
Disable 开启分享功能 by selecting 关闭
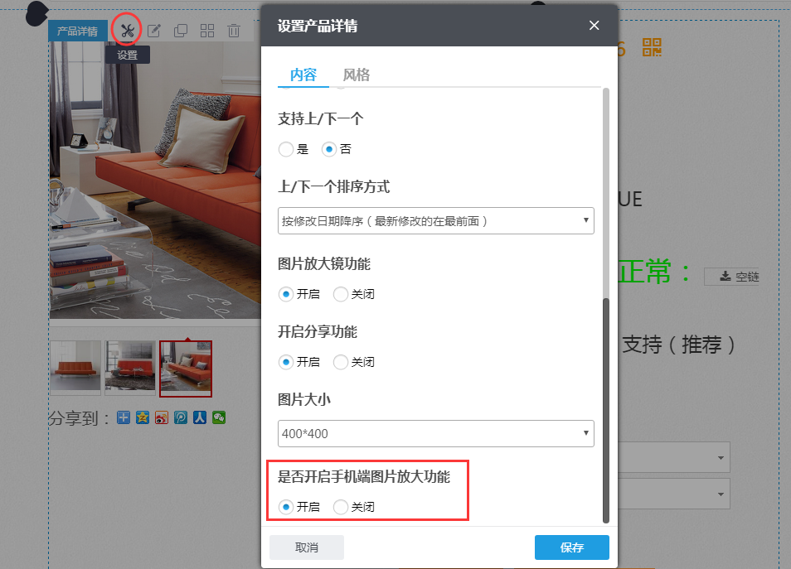[340, 362]
